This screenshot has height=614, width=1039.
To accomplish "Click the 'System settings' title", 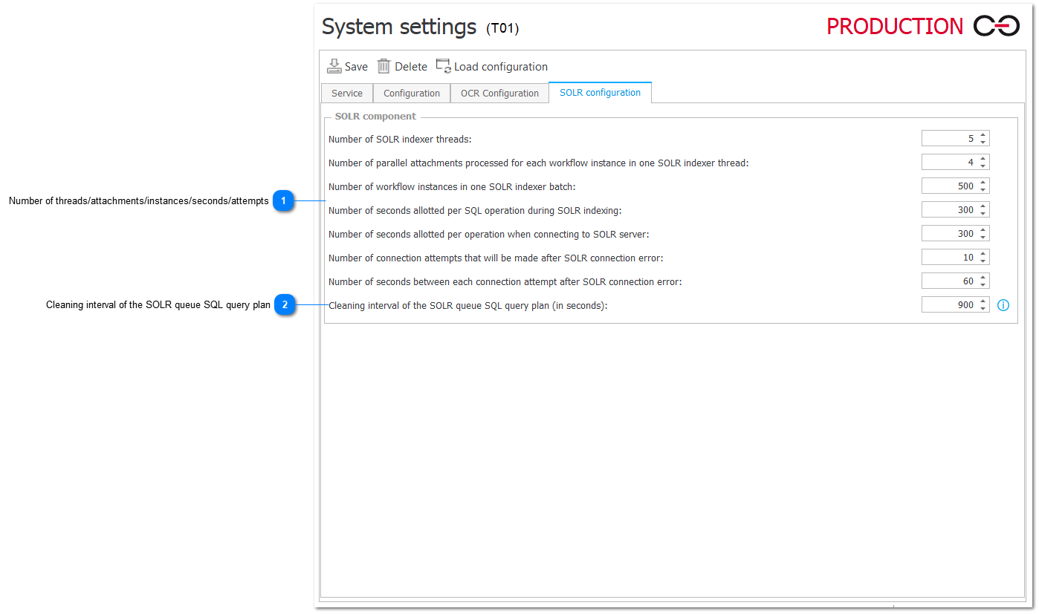I will click(399, 27).
